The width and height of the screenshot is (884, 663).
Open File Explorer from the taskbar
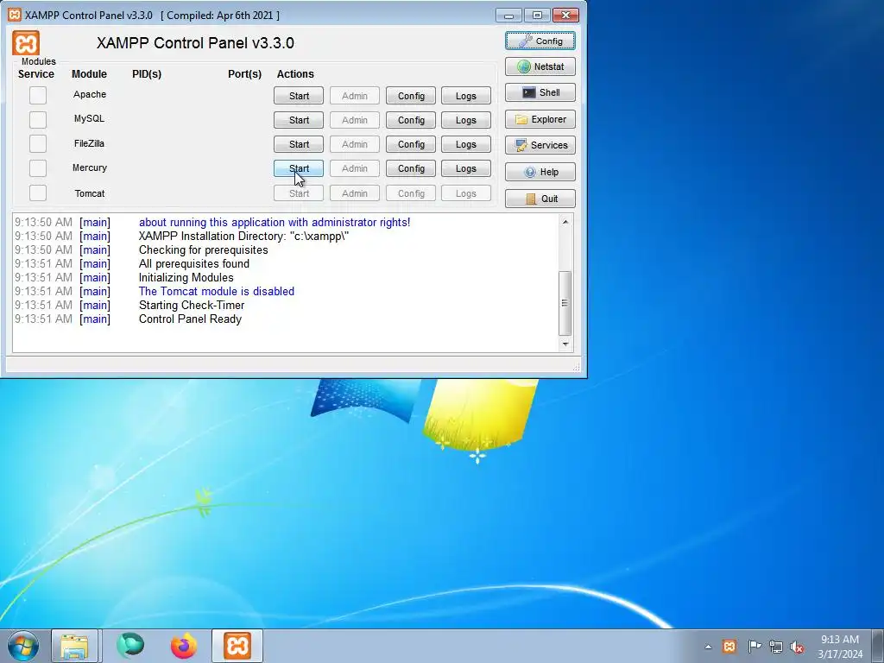click(74, 646)
